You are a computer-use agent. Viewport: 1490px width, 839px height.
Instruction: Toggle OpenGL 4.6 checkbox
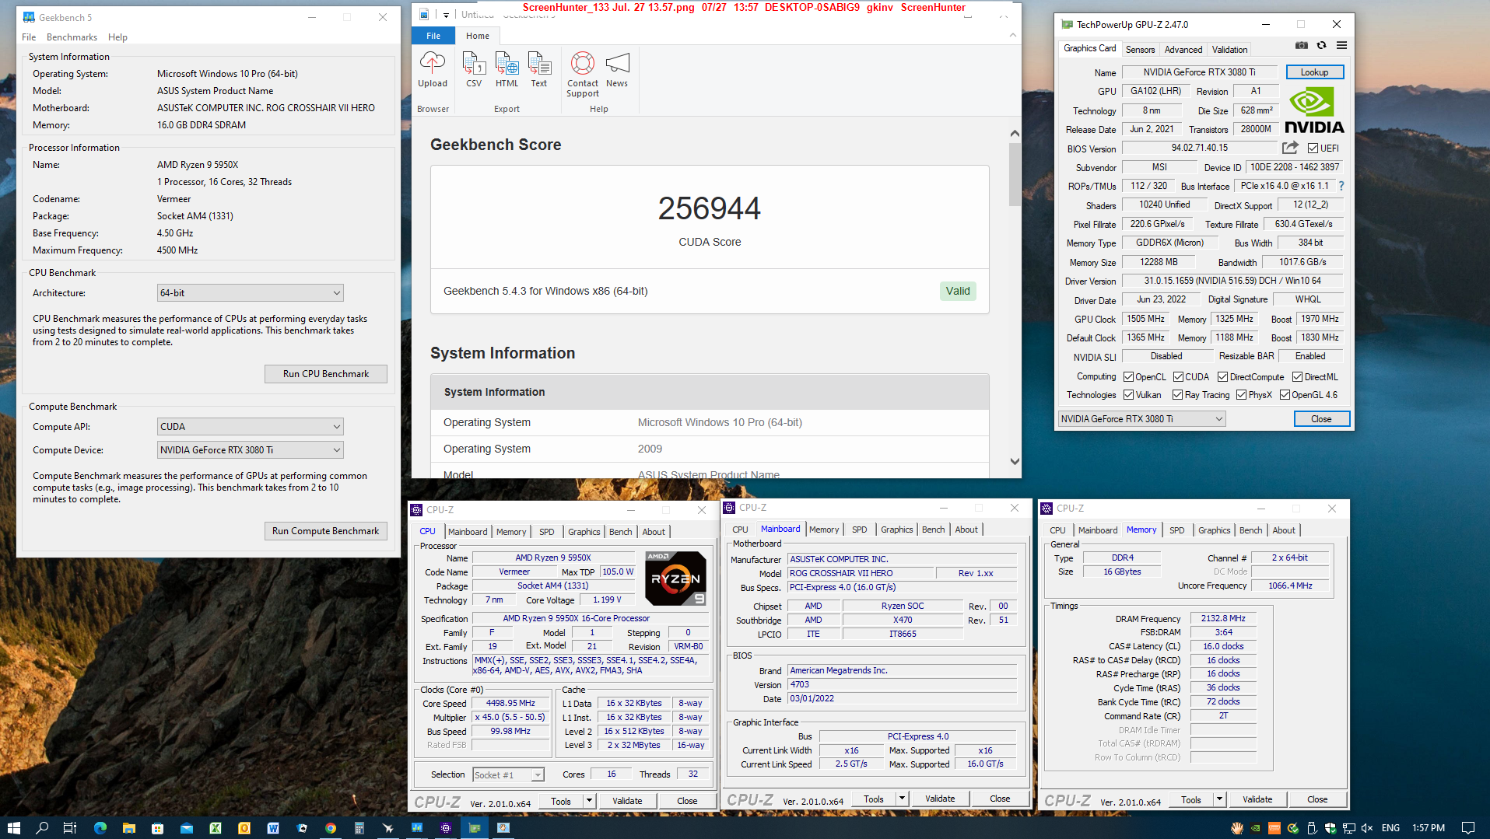click(x=1285, y=394)
